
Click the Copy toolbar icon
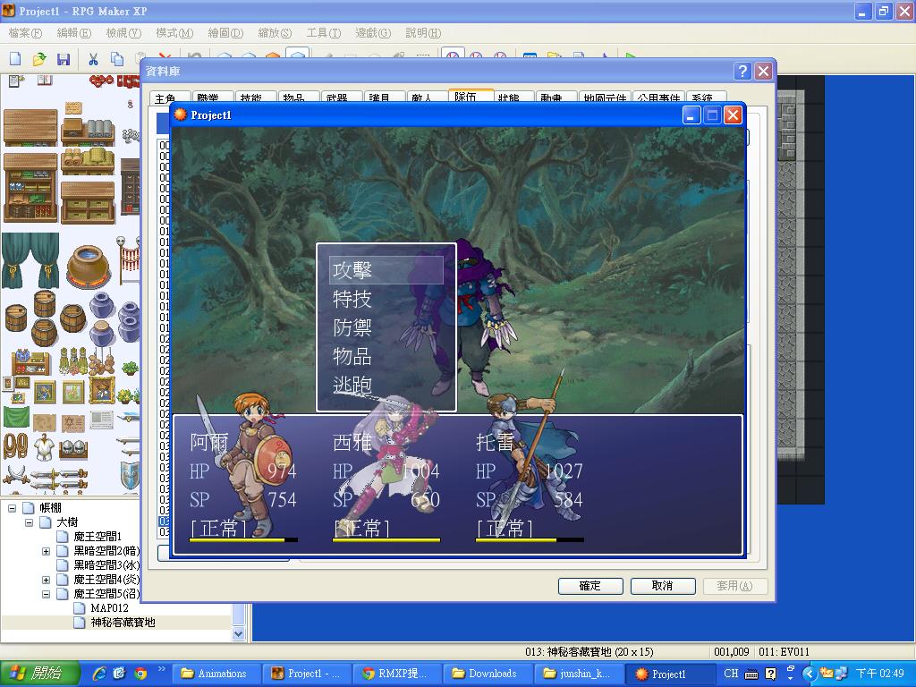pos(117,58)
